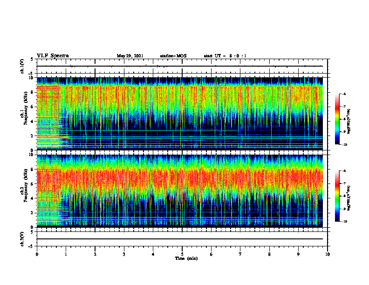Click the log(PSD) unit label beside ch.1 colorbar
369x285 pixels.
[349, 121]
